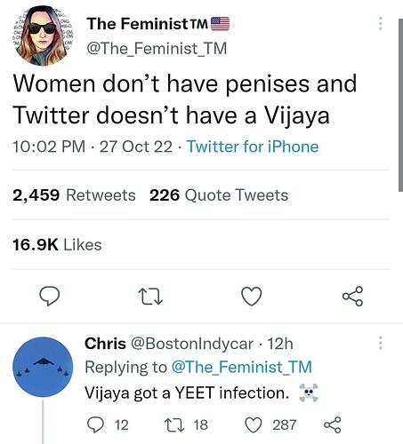Share the main tweet using the share icon
The width and height of the screenshot is (403, 444).
coord(352,296)
